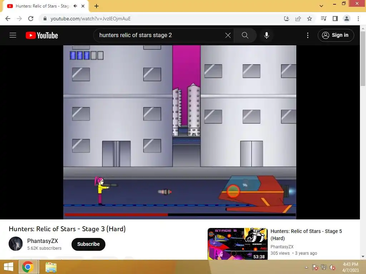Open Chrome from the taskbar

click(28, 267)
